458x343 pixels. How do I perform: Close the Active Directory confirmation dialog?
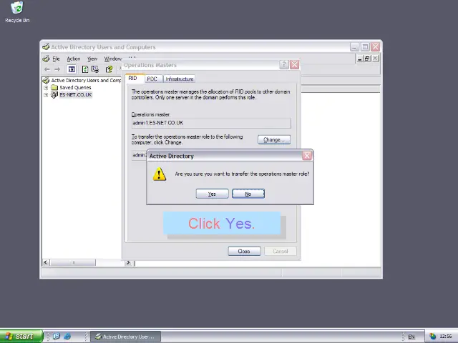307,156
